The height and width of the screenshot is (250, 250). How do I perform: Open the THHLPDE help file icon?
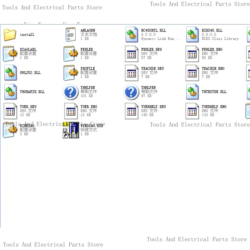71,92
